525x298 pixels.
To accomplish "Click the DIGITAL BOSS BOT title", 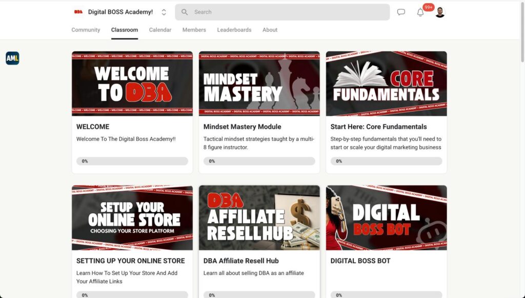I will pyautogui.click(x=360, y=261).
